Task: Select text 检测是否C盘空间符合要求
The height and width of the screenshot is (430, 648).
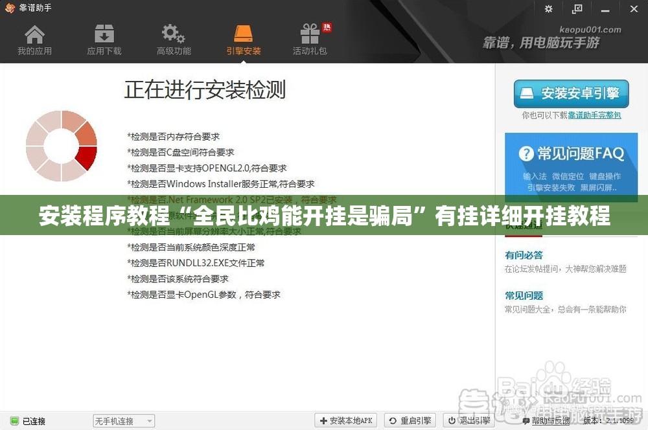Action: pyautogui.click(x=182, y=152)
